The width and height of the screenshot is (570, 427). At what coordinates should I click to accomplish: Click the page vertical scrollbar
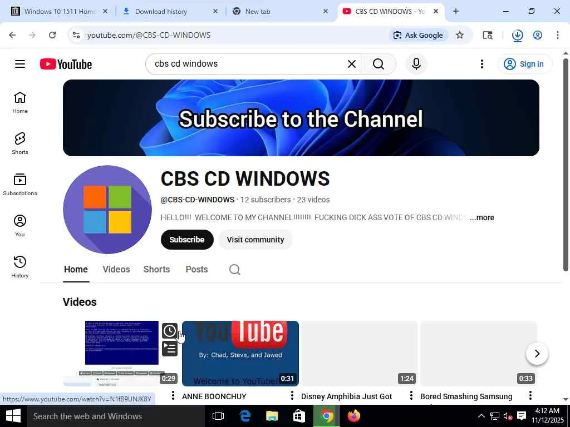pyautogui.click(x=566, y=165)
